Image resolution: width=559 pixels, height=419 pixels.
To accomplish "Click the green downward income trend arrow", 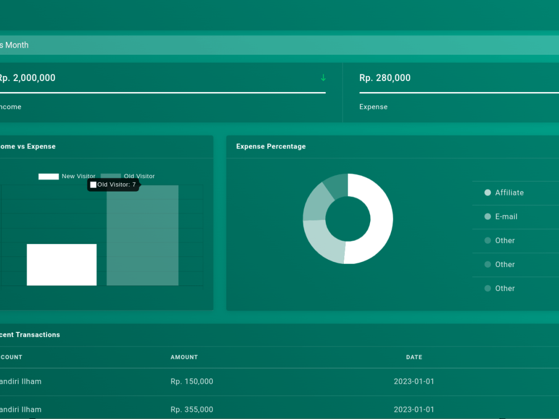I will tap(323, 78).
